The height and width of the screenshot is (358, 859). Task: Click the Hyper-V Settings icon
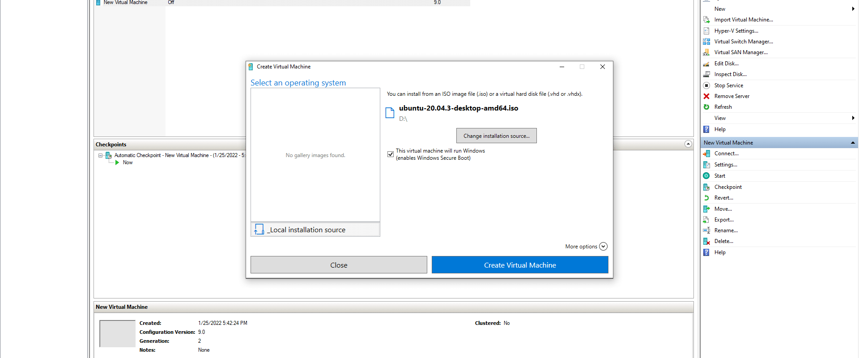(706, 31)
